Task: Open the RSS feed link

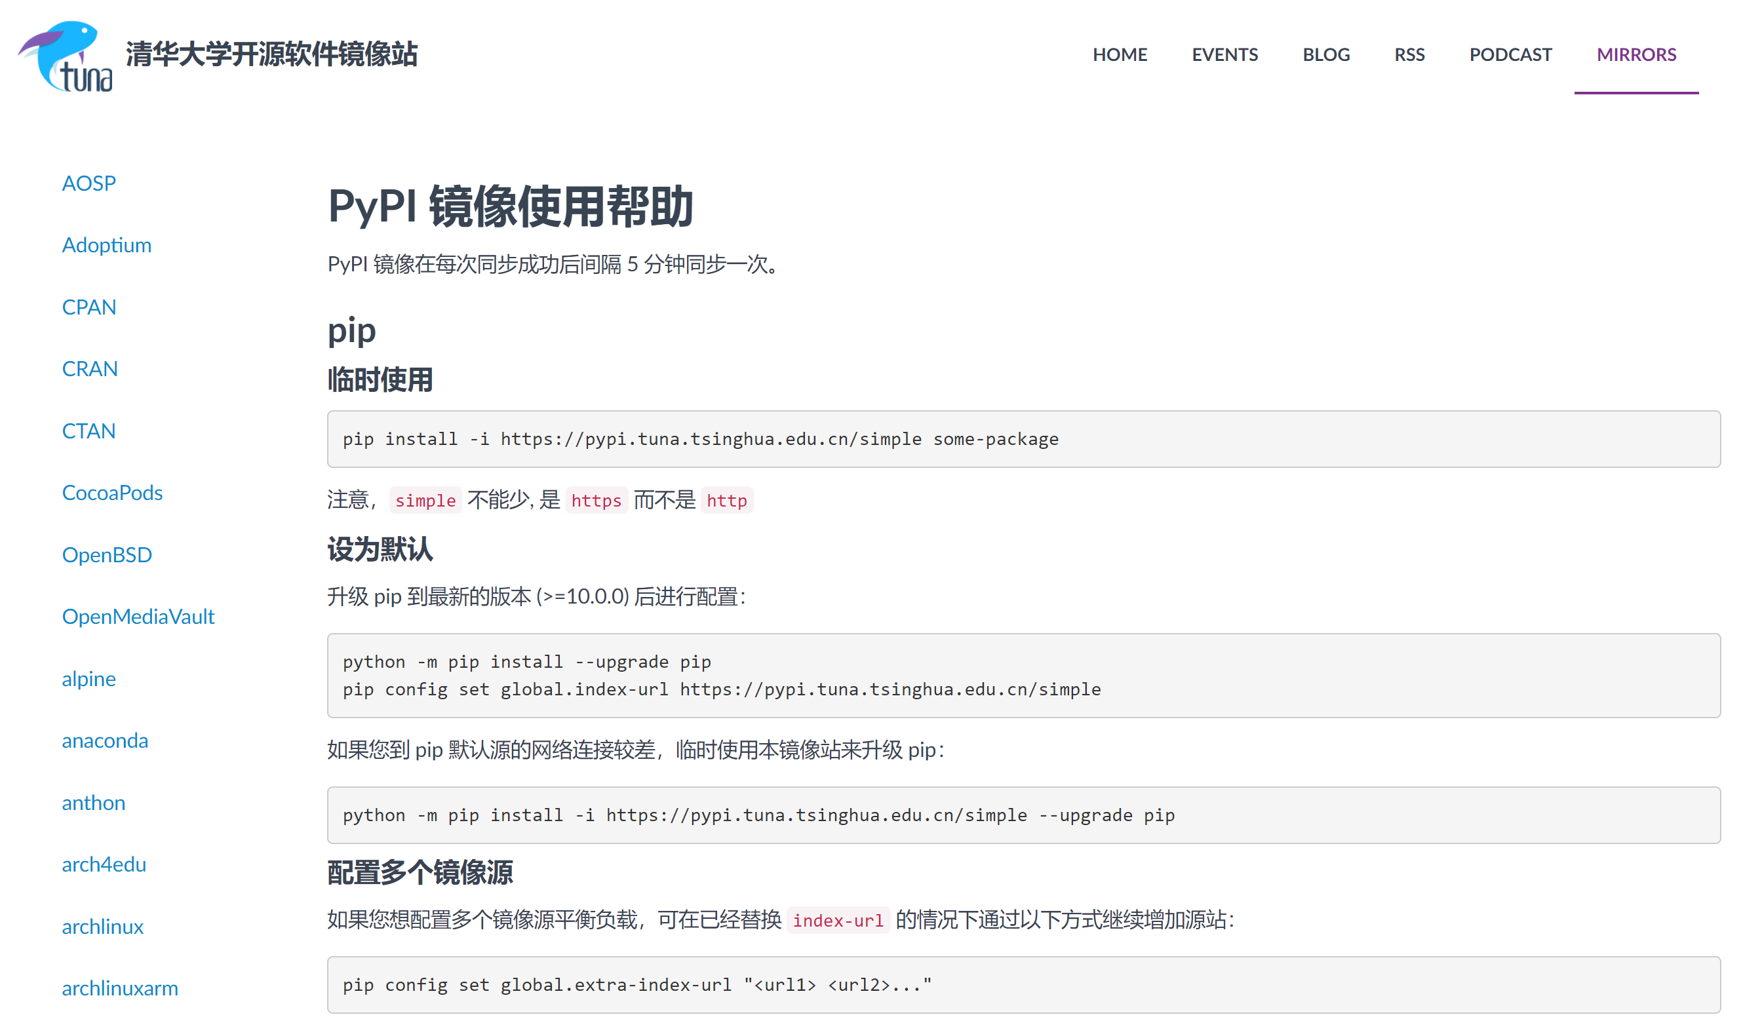Action: click(1409, 54)
